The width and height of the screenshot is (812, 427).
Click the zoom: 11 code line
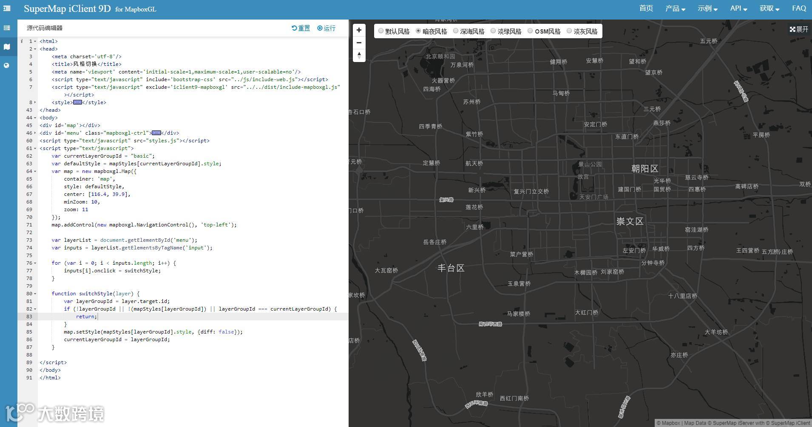[x=76, y=209]
